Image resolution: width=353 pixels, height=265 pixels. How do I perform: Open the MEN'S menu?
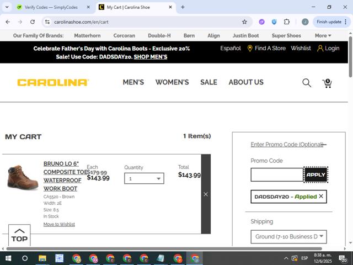point(133,82)
